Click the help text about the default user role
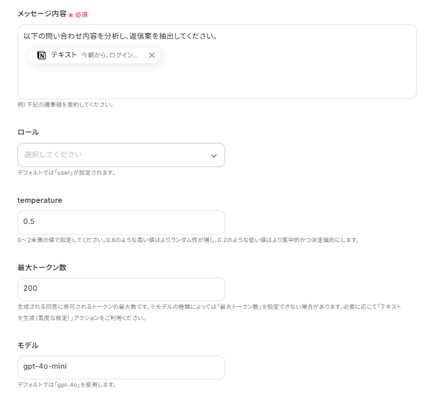Viewport: 436px width, 398px height. (66, 173)
